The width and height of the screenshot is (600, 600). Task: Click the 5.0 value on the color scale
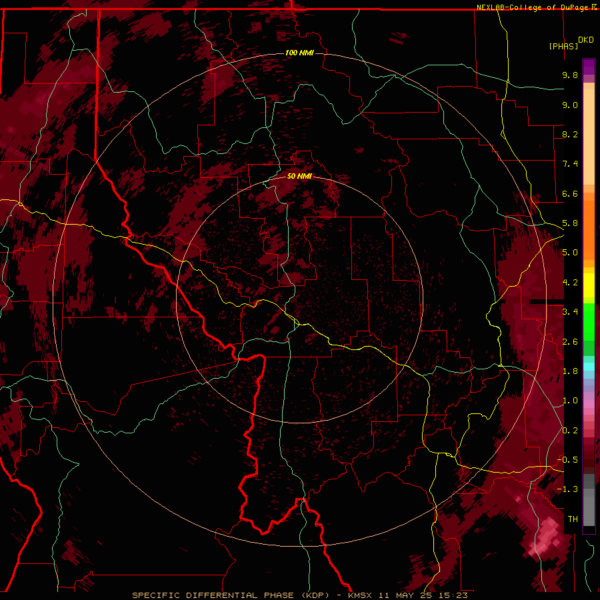point(570,253)
